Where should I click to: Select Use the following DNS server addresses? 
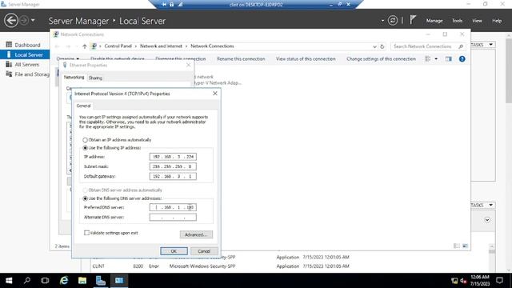tap(122, 198)
